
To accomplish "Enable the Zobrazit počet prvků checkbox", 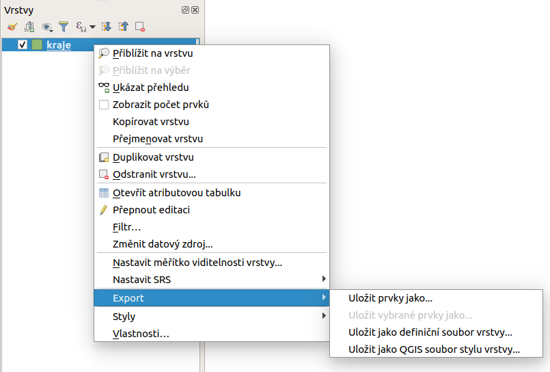I will pos(104,105).
